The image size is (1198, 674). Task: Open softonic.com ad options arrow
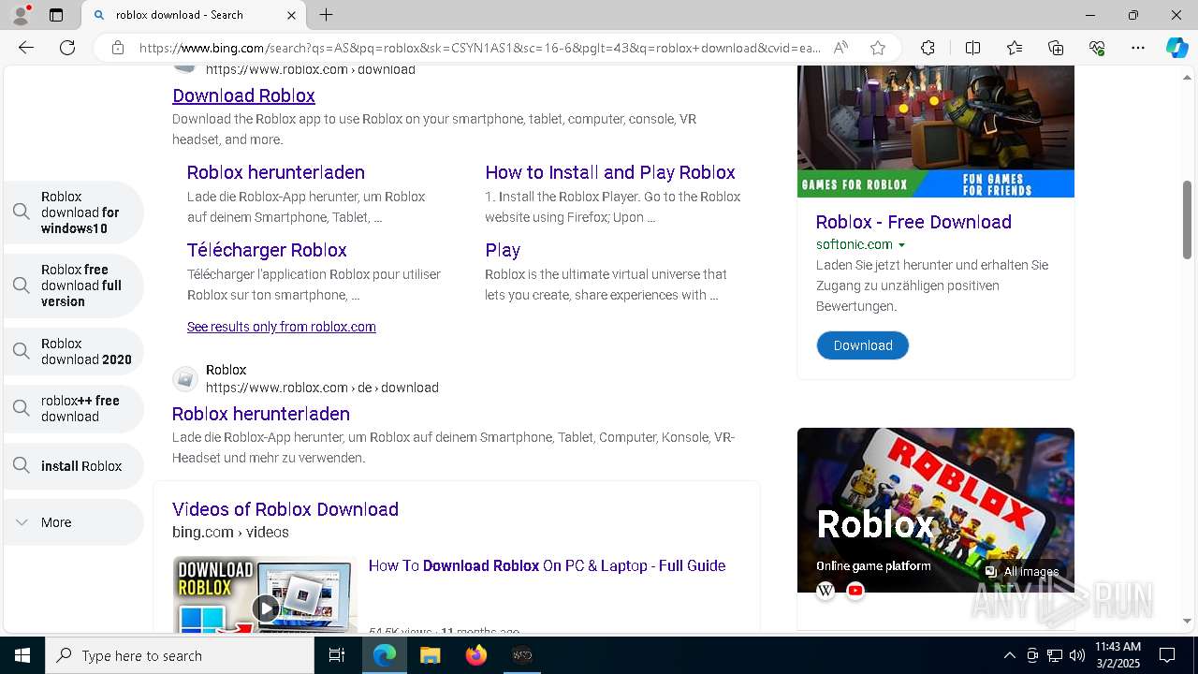point(901,245)
